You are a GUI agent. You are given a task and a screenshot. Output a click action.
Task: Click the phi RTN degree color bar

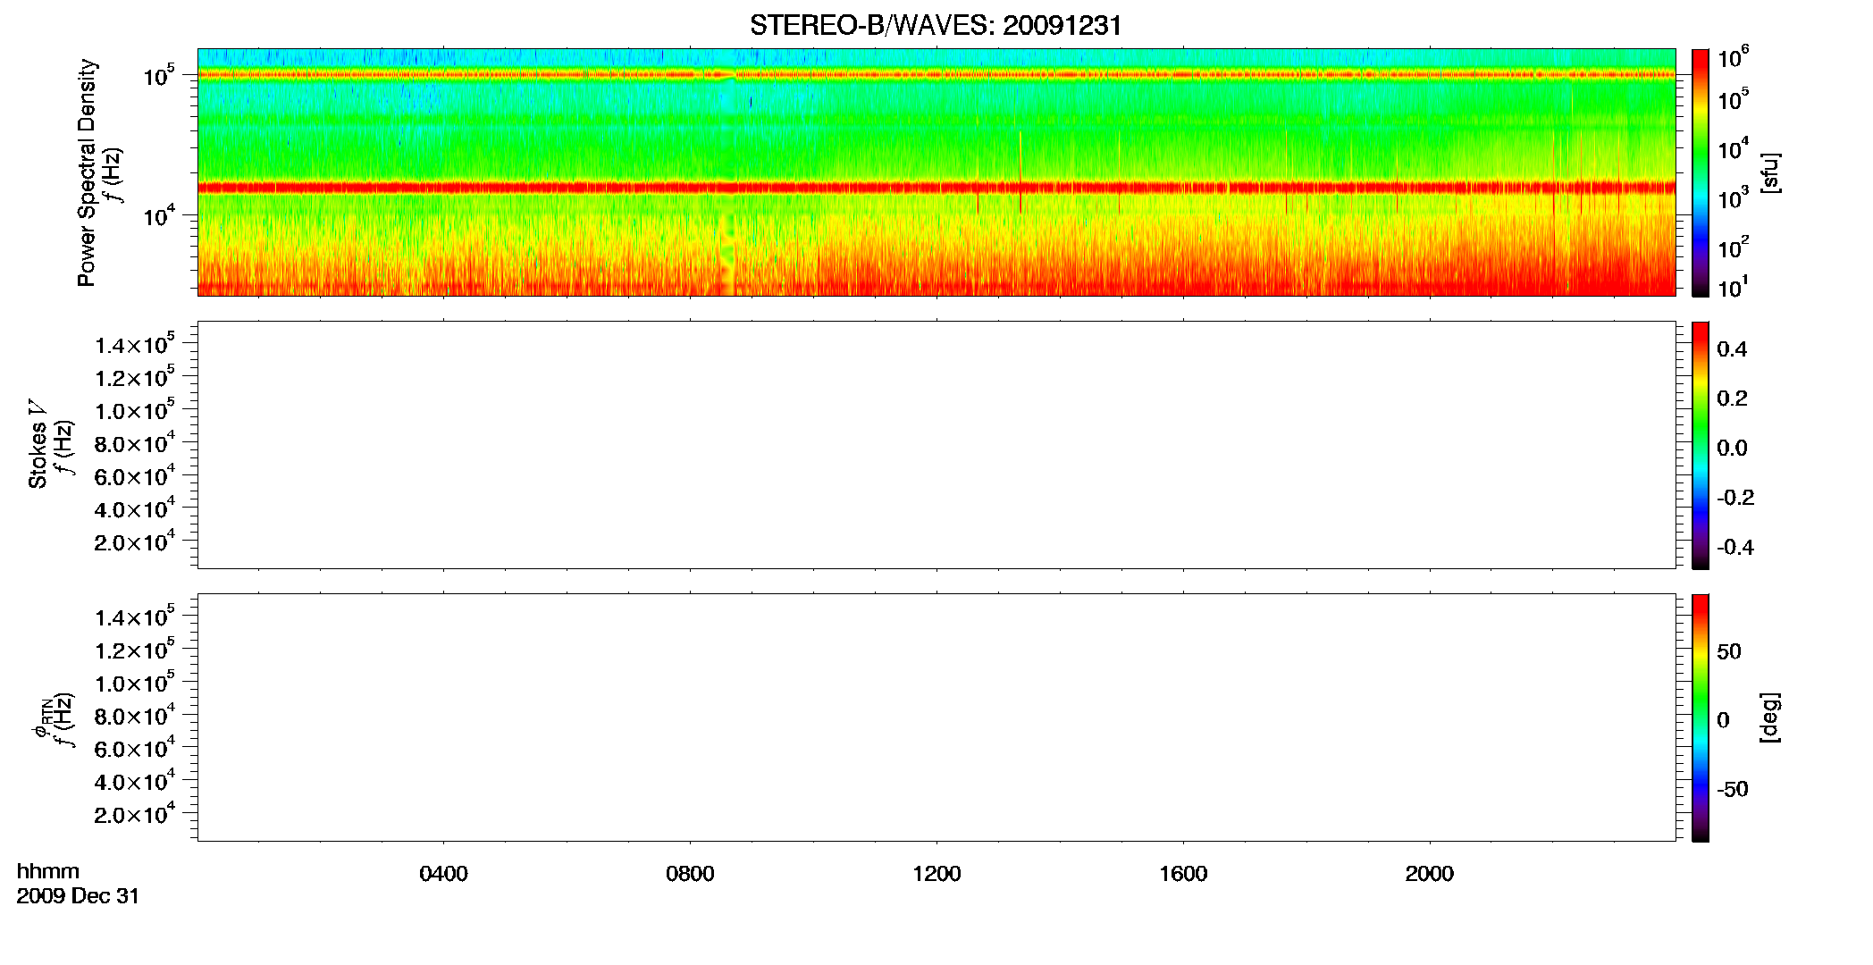[x=1701, y=717]
